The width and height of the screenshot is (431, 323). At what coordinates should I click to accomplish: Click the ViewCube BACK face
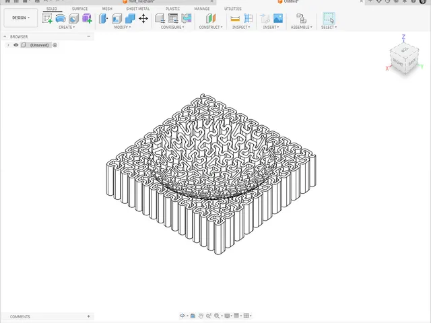point(412,62)
